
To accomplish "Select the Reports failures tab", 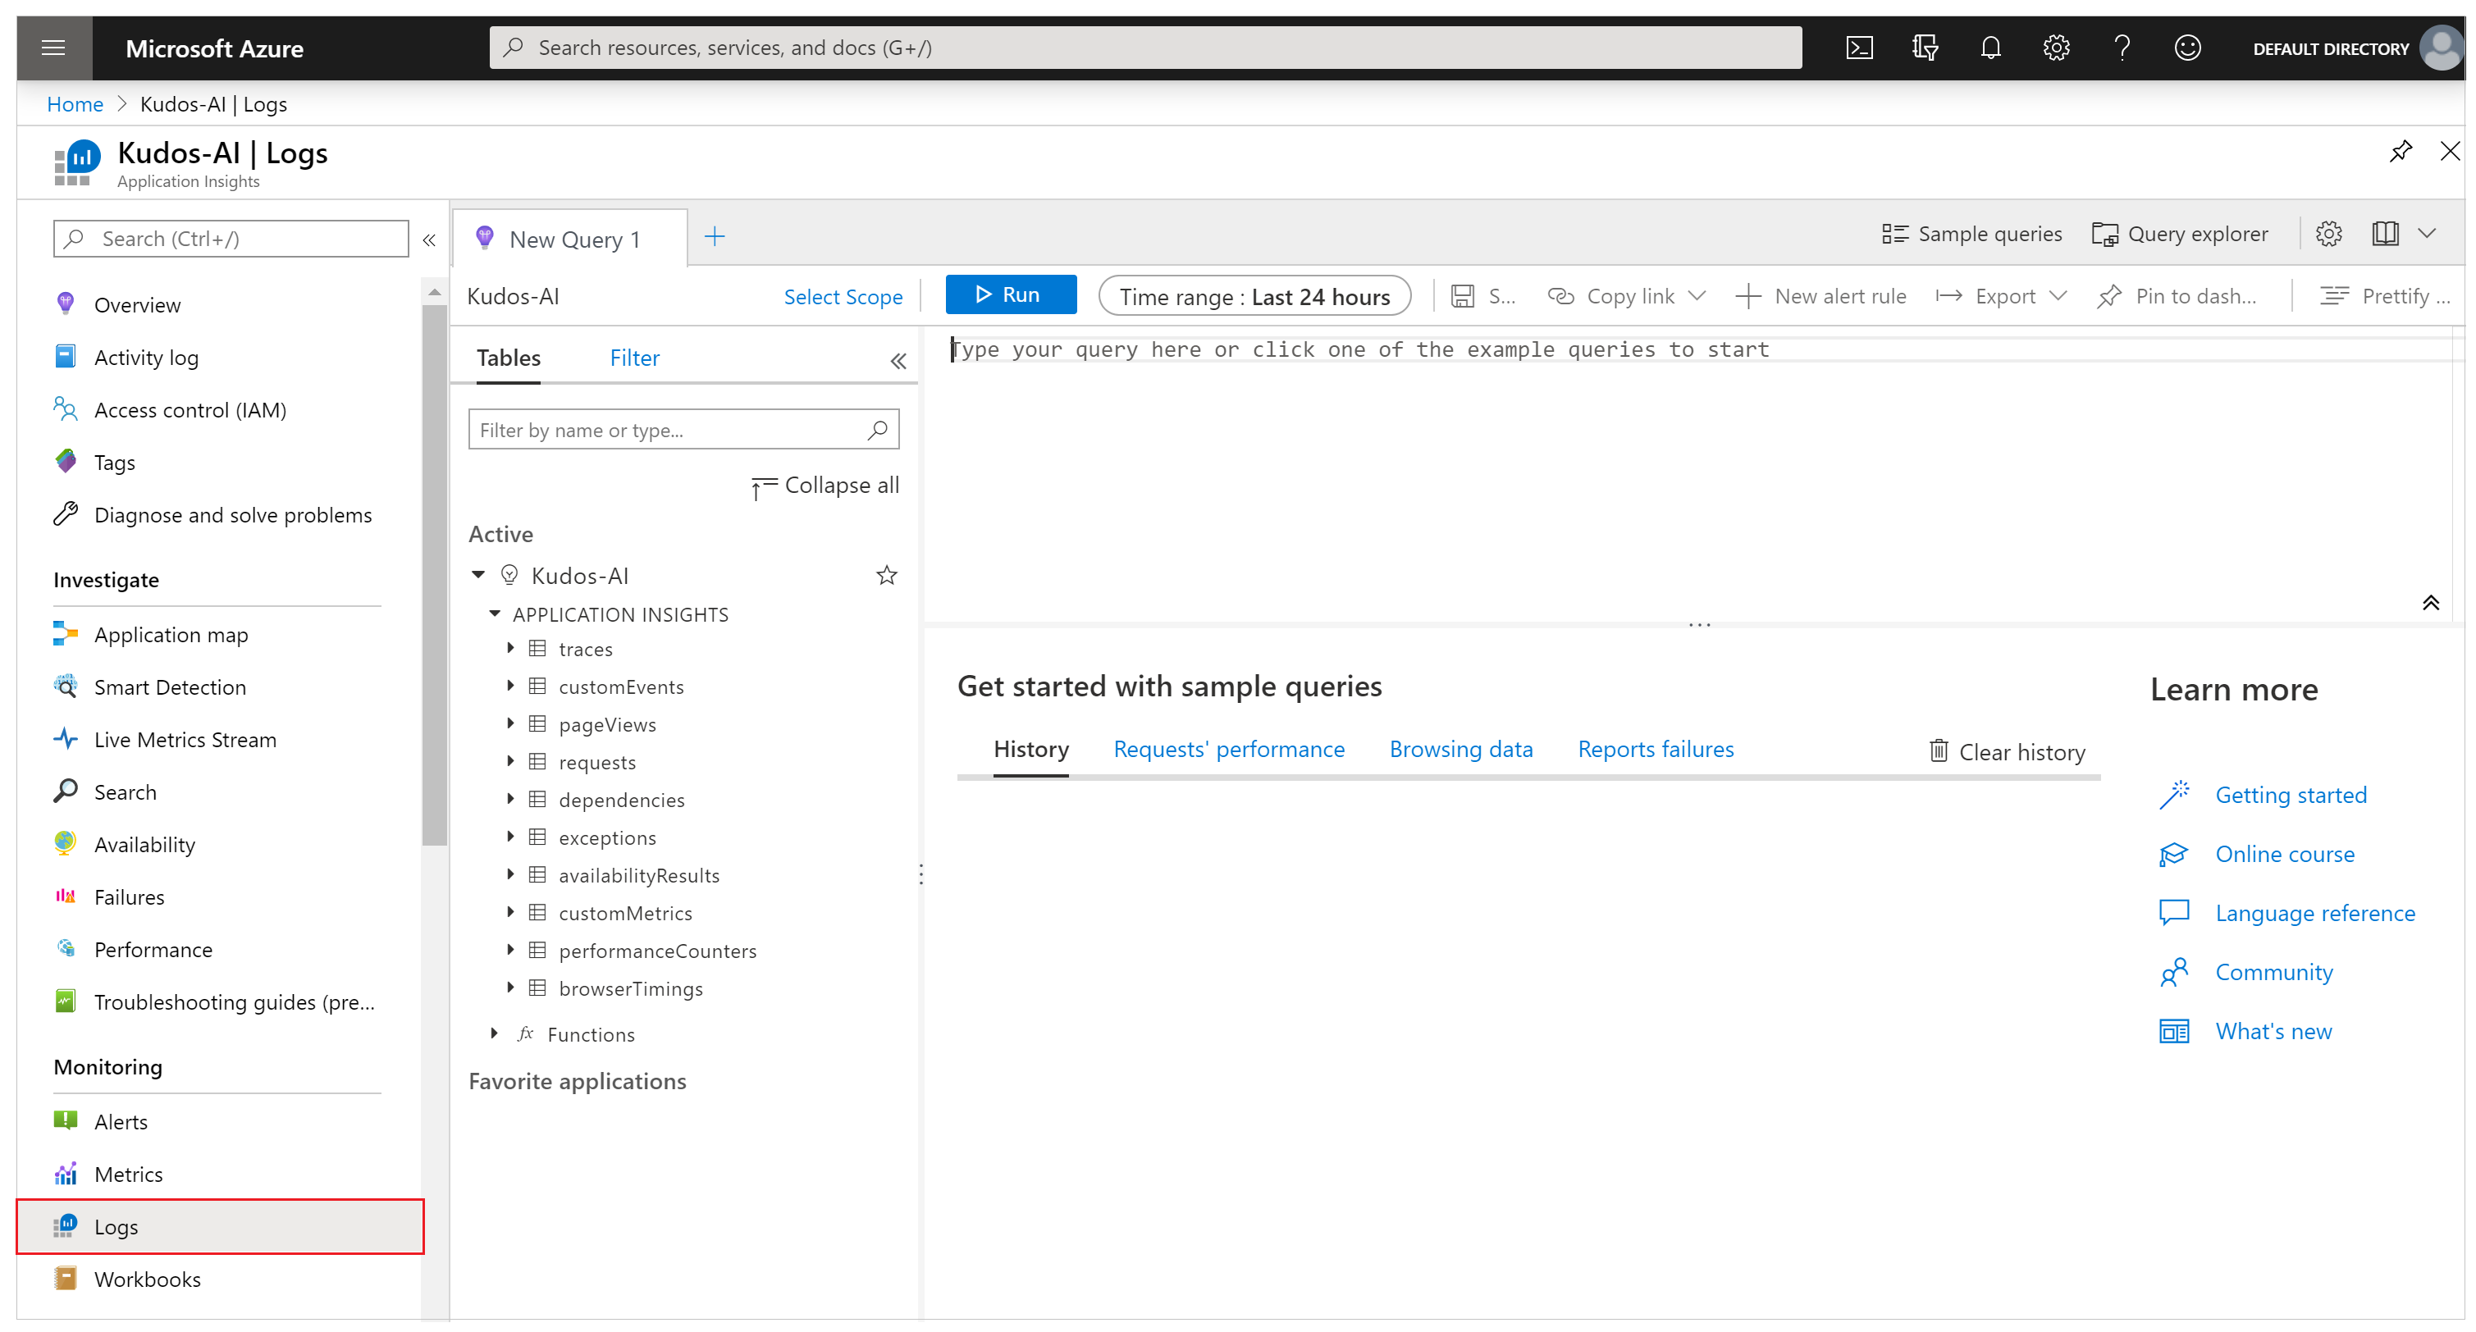I will point(1654,750).
